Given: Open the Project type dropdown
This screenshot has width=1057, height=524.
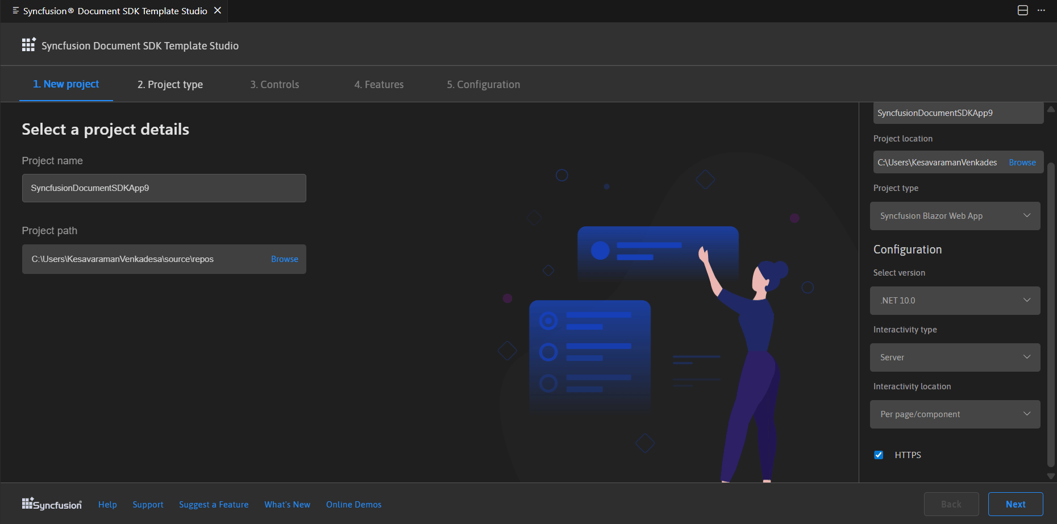Looking at the screenshot, I should click(x=955, y=215).
